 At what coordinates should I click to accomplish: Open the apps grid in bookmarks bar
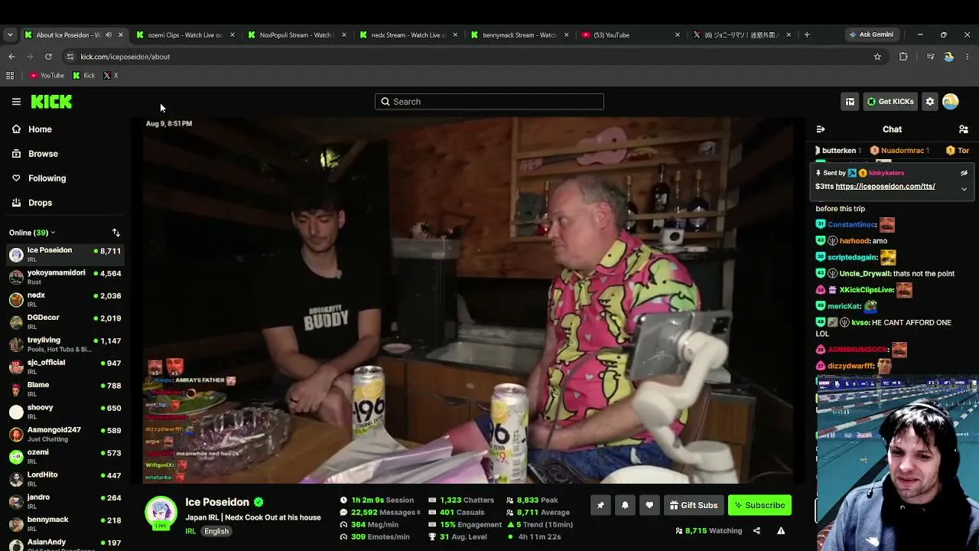(10, 76)
